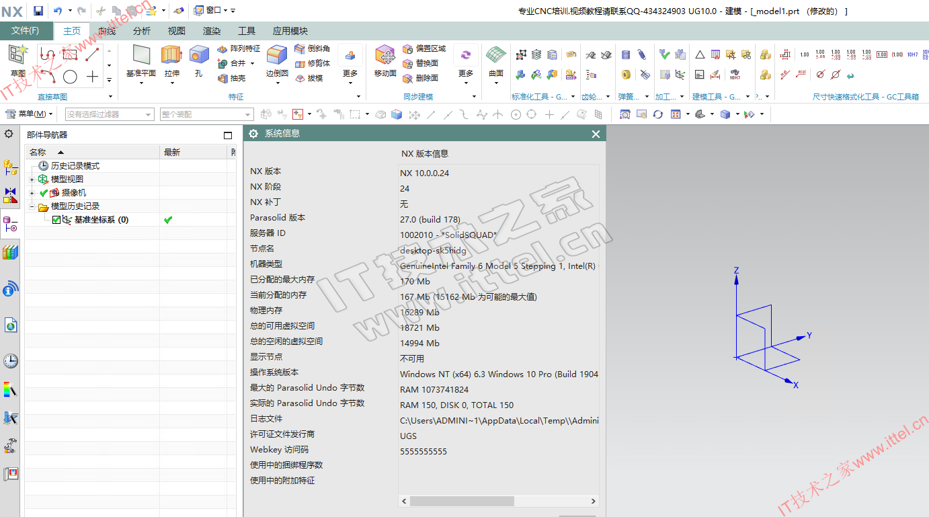Click the 10H7 tolerance format icon
The image size is (929, 517).
point(913,54)
